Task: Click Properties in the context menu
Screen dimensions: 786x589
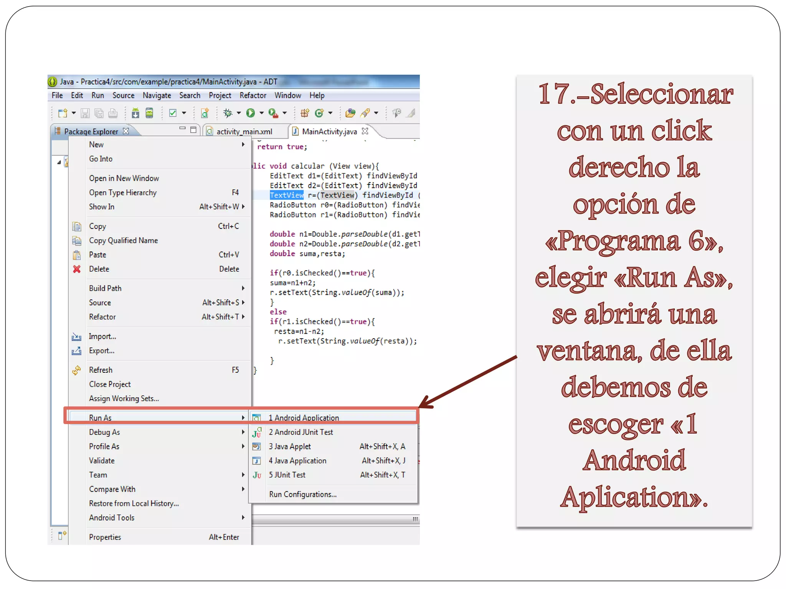Action: coord(105,537)
